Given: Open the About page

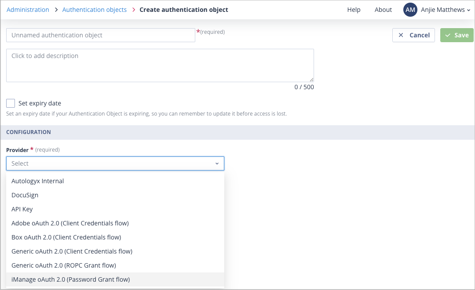Looking at the screenshot, I should coord(383,10).
